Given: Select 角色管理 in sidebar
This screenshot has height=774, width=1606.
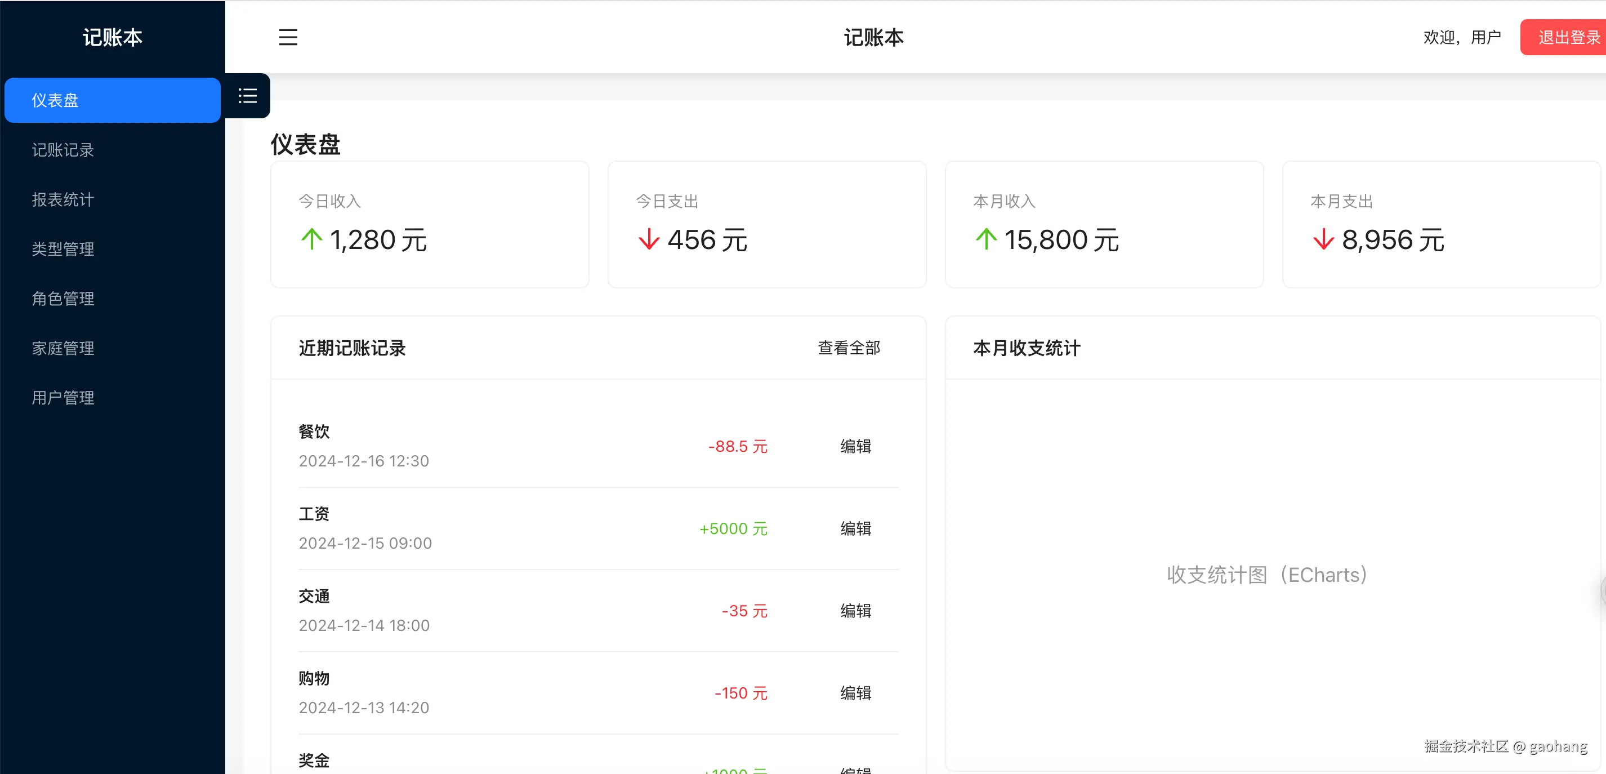Looking at the screenshot, I should click(63, 299).
